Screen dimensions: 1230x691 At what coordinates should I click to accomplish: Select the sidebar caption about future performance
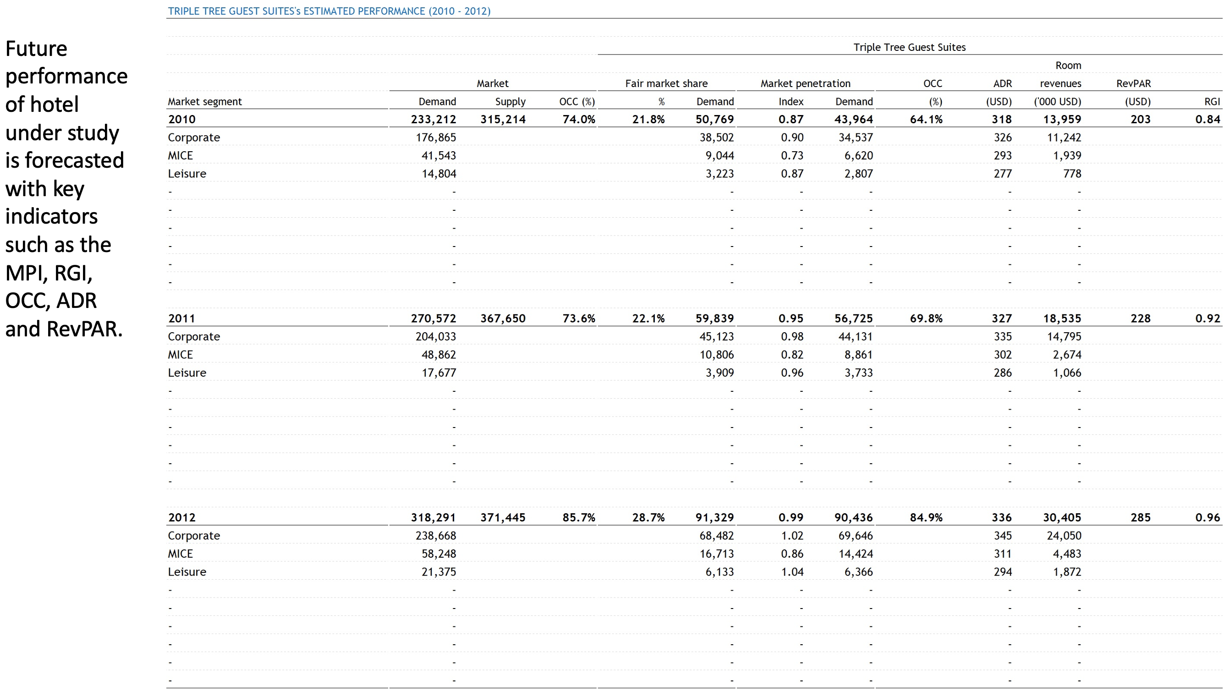(66, 189)
